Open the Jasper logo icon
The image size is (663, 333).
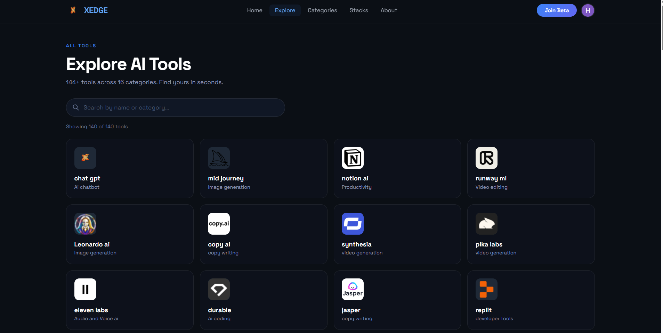pos(353,289)
